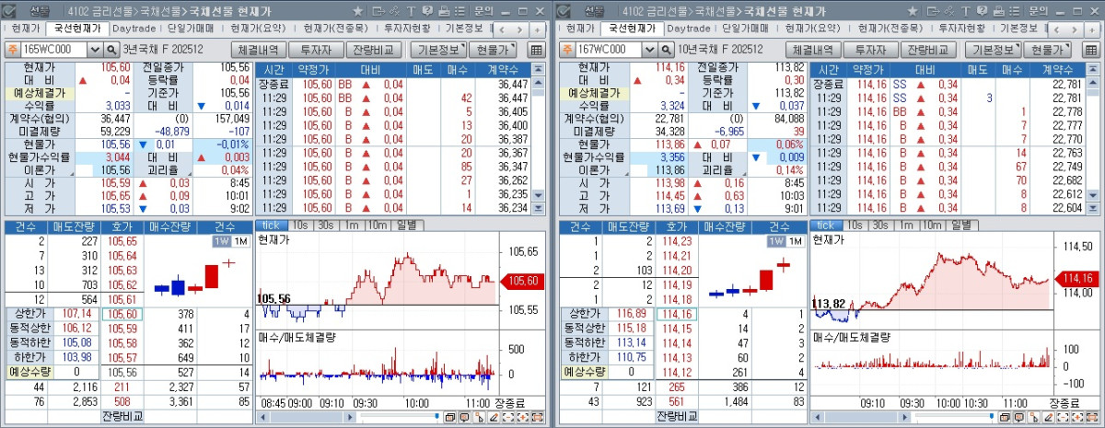Click the 투자자 button in the 3년국채 window
Image resolution: width=1105 pixels, height=428 pixels.
coord(317,50)
